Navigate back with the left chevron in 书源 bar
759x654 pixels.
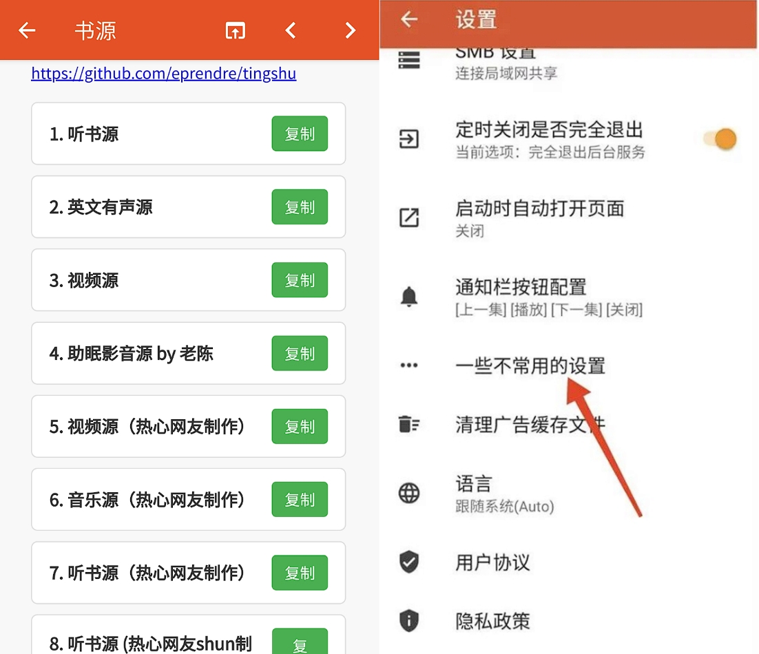pyautogui.click(x=290, y=30)
